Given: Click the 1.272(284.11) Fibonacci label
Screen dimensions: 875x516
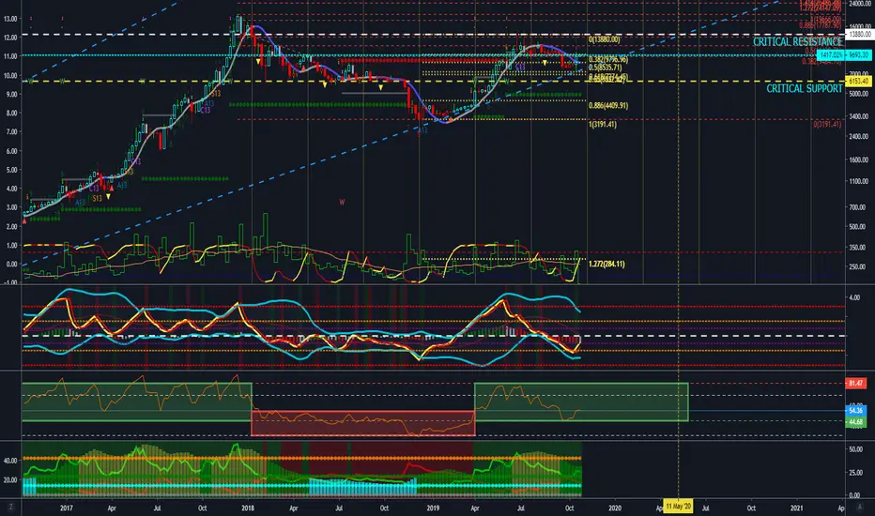Looking at the screenshot, I should (606, 264).
